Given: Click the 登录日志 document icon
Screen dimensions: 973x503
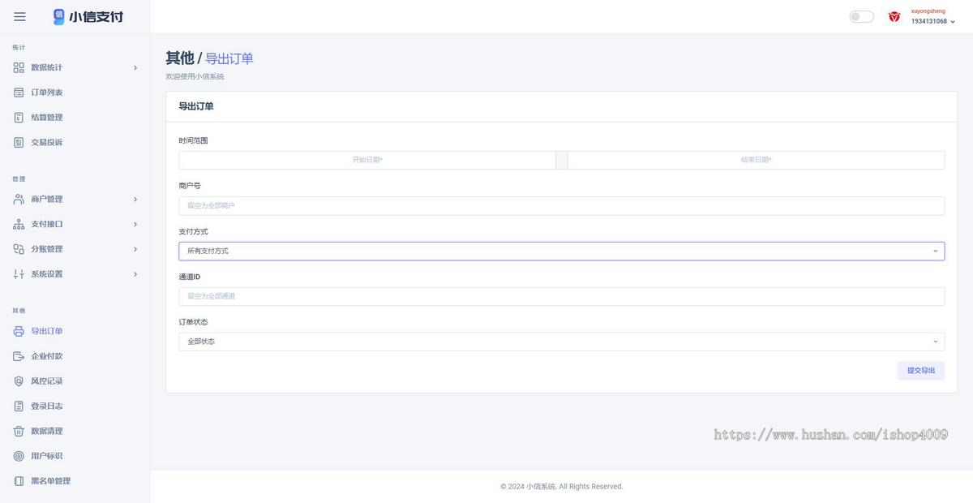Looking at the screenshot, I should click(x=19, y=406).
